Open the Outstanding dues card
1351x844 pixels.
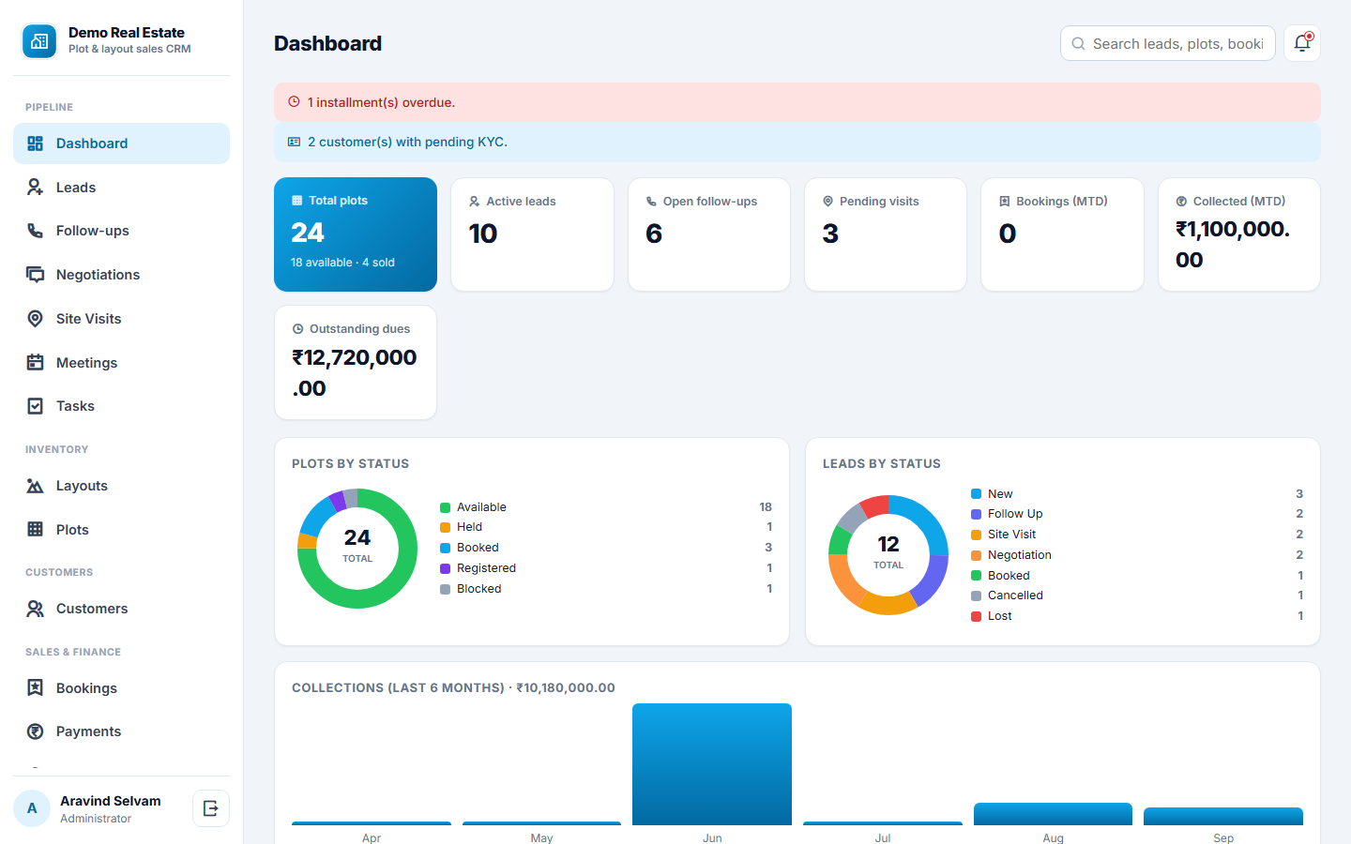click(x=356, y=363)
